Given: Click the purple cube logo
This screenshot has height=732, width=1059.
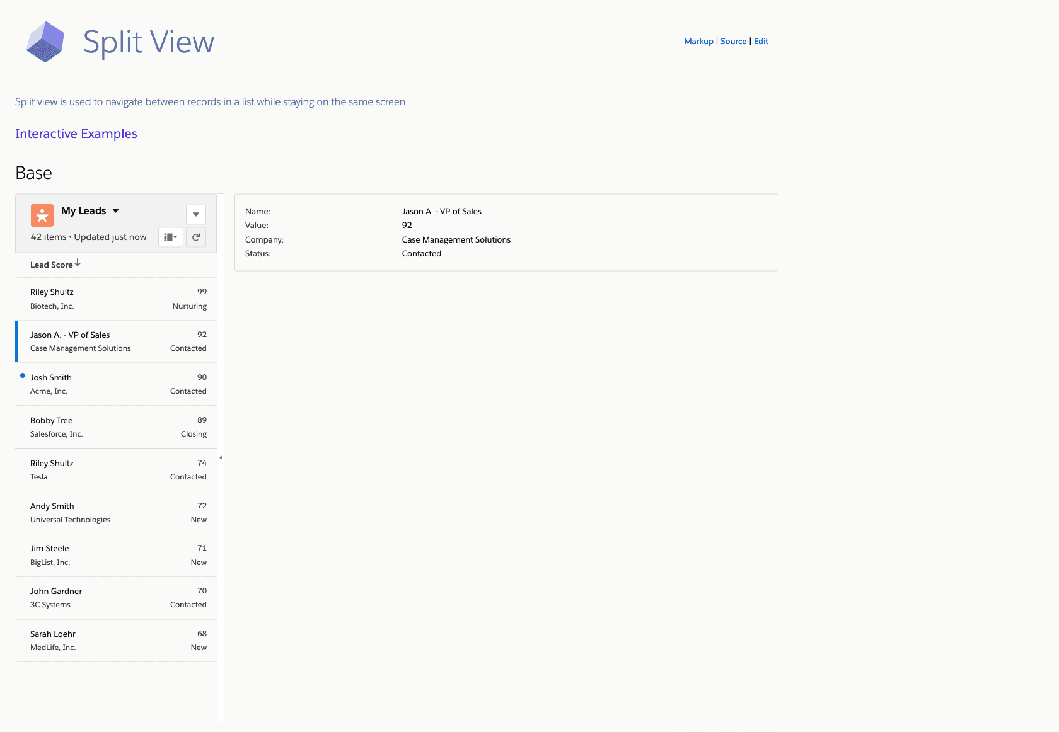Looking at the screenshot, I should [x=45, y=42].
